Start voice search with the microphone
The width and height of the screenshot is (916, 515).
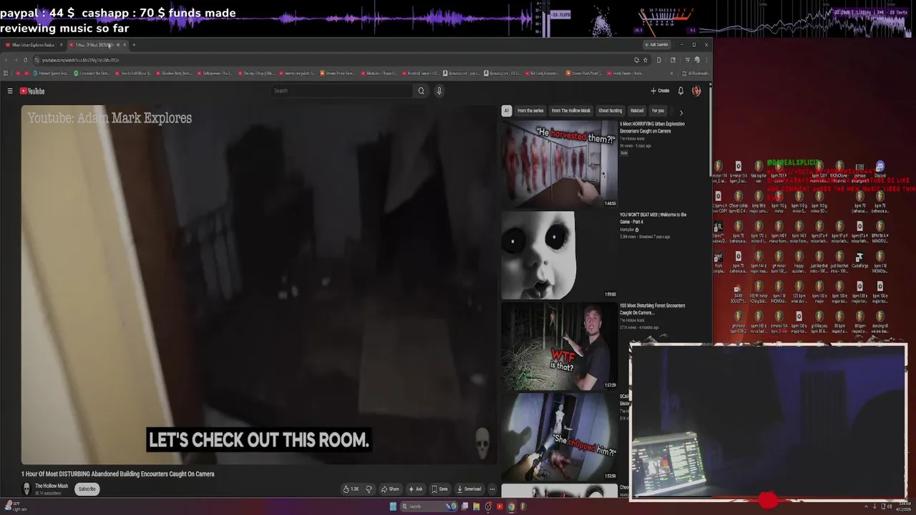pos(439,91)
